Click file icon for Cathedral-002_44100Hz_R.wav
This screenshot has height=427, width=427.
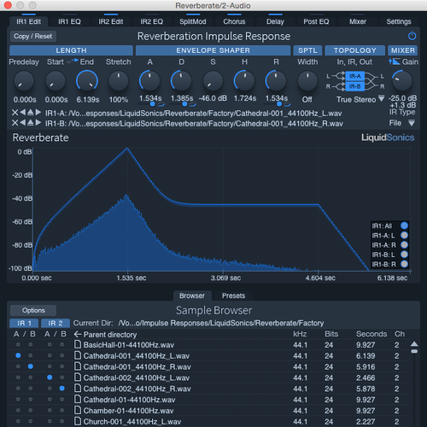point(78,389)
